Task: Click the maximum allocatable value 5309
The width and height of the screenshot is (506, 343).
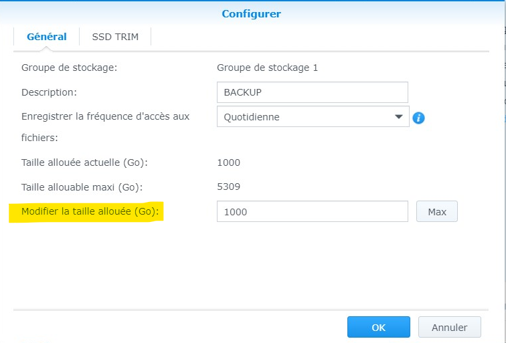Action: 228,187
